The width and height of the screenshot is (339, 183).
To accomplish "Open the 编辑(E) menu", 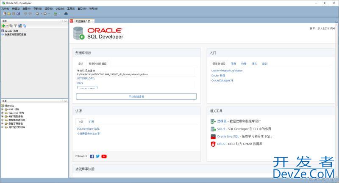I will coord(16,8).
